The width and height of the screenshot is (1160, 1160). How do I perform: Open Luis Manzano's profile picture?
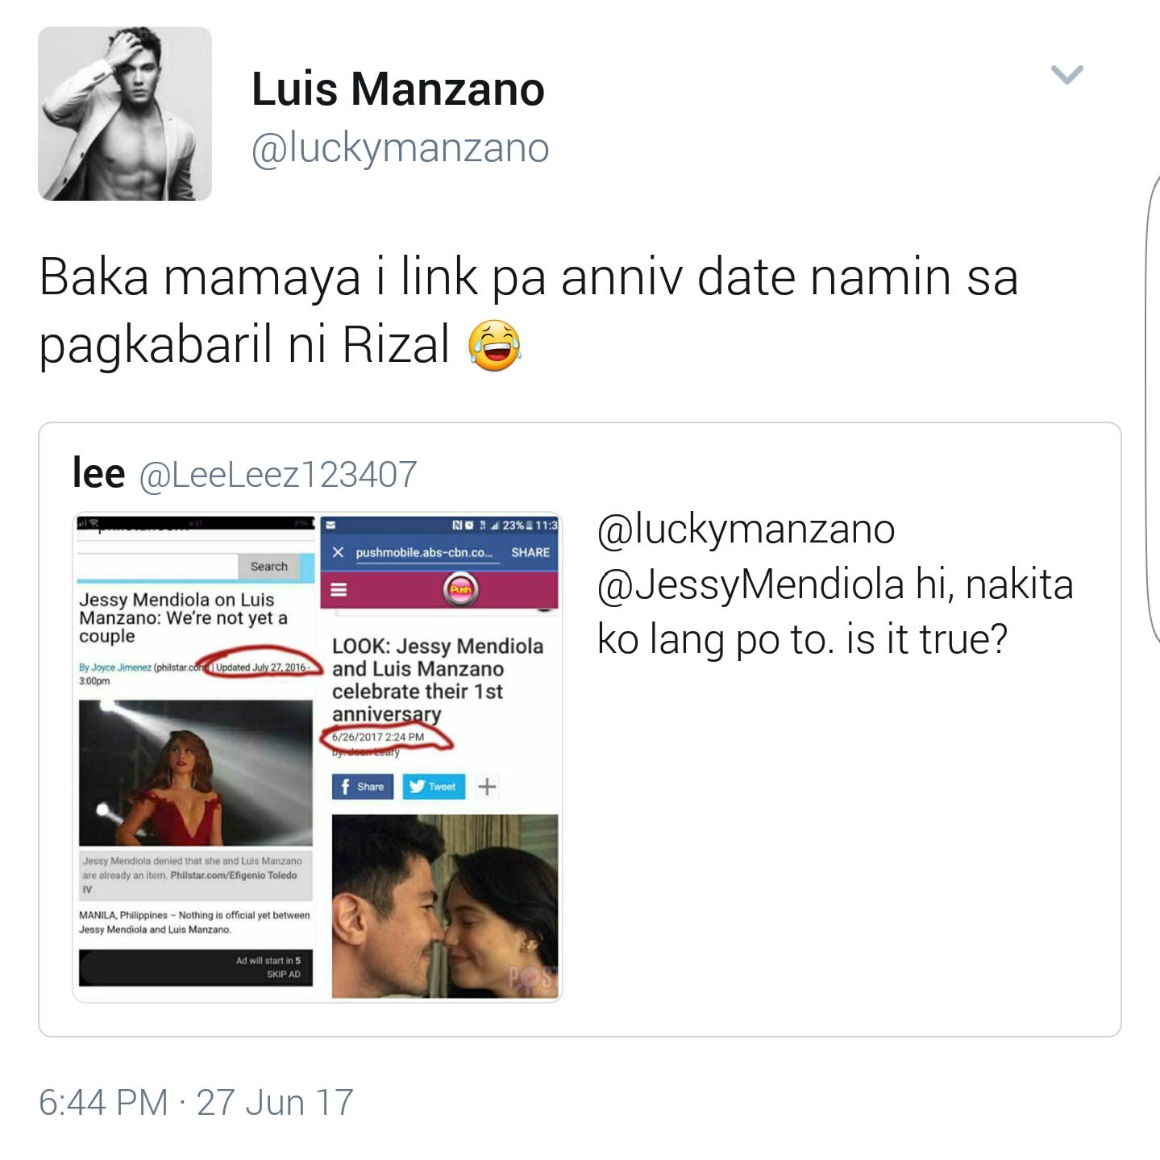tap(125, 114)
